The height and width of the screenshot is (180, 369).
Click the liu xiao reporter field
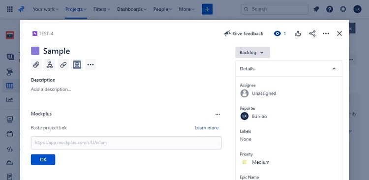[x=253, y=116]
